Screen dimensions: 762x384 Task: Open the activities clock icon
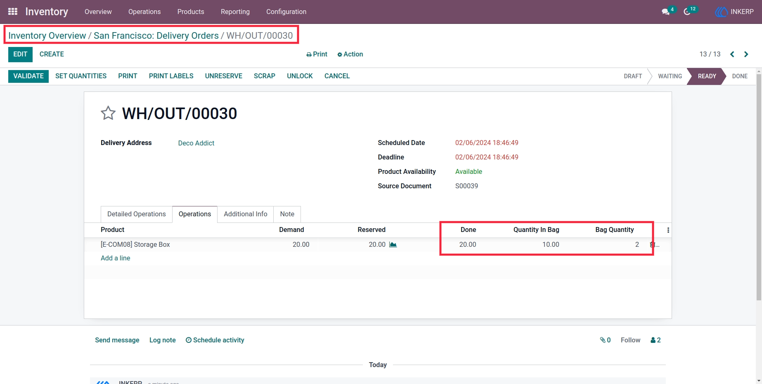point(687,12)
